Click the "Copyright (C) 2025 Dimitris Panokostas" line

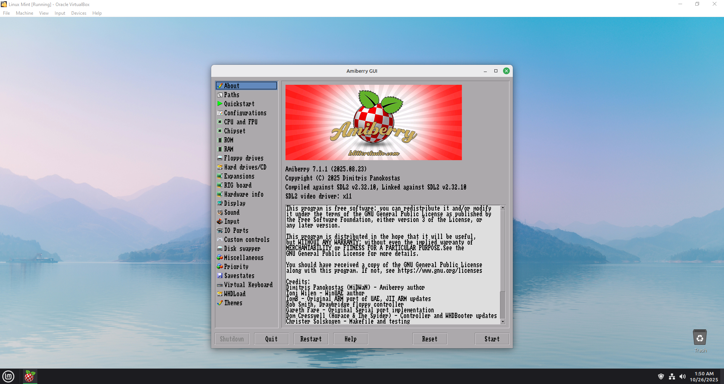[342, 178]
